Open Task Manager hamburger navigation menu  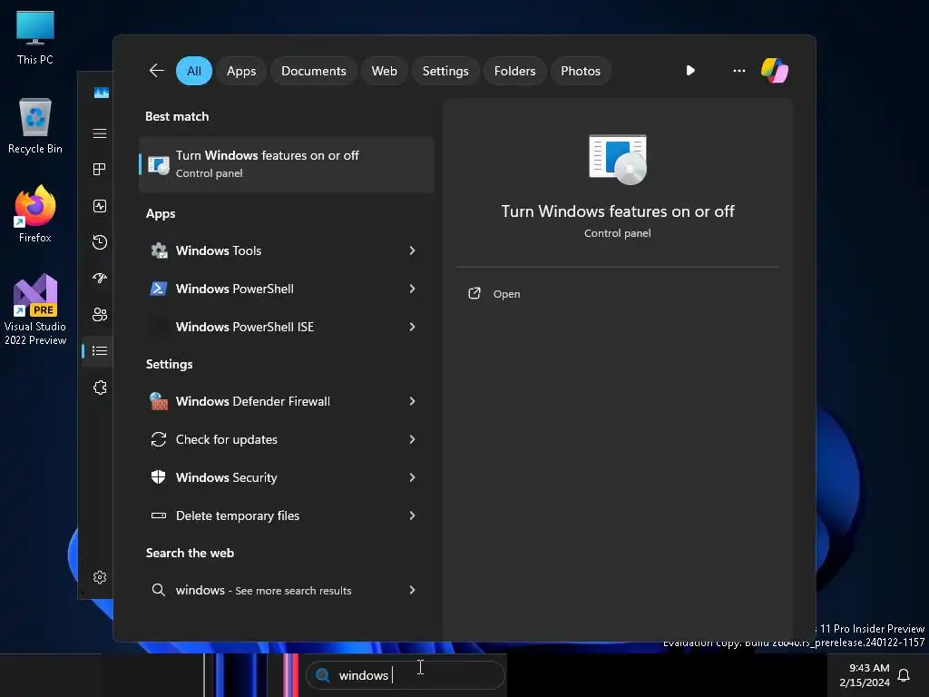click(100, 133)
